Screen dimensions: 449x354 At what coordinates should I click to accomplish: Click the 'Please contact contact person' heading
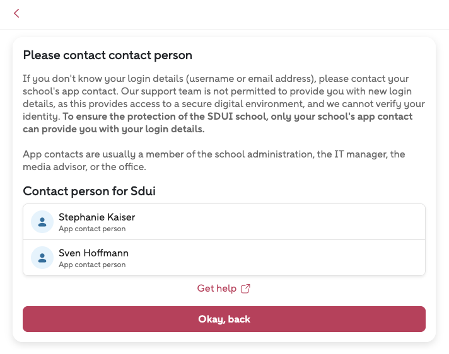point(107,55)
